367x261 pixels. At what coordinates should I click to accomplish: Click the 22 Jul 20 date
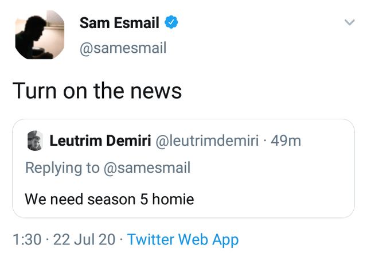coord(84,239)
